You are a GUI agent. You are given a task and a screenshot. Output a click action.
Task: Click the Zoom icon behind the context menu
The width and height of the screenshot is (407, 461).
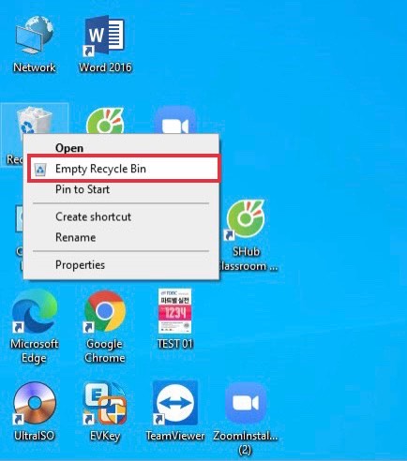click(x=175, y=121)
